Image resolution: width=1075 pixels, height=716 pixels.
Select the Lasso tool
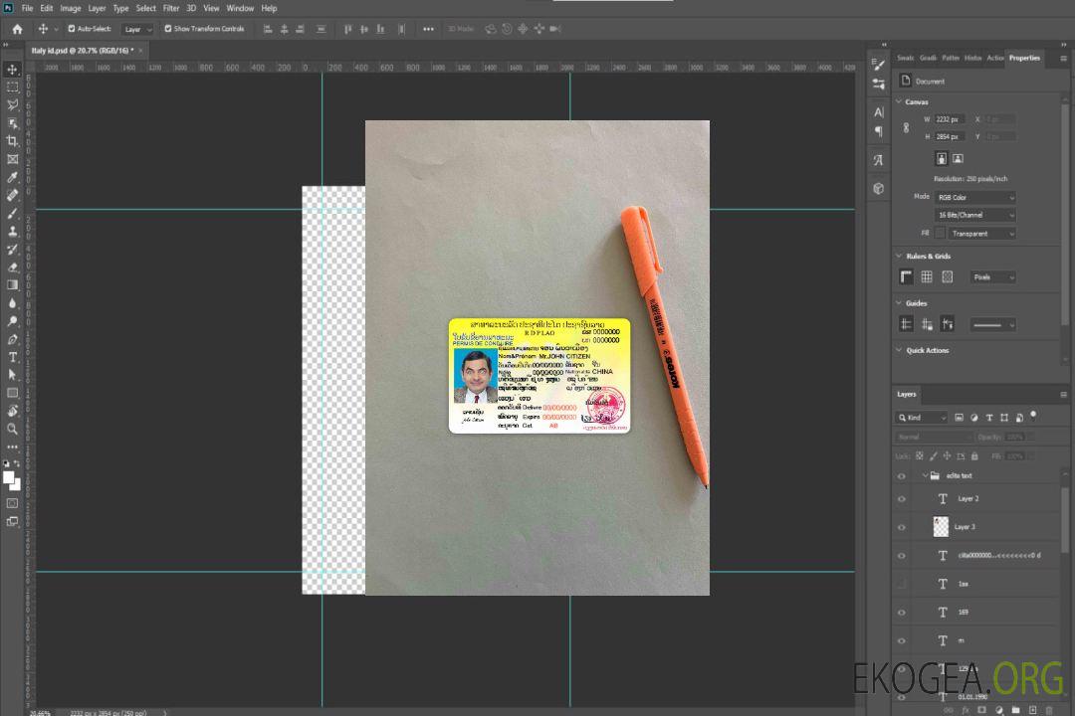tap(13, 104)
